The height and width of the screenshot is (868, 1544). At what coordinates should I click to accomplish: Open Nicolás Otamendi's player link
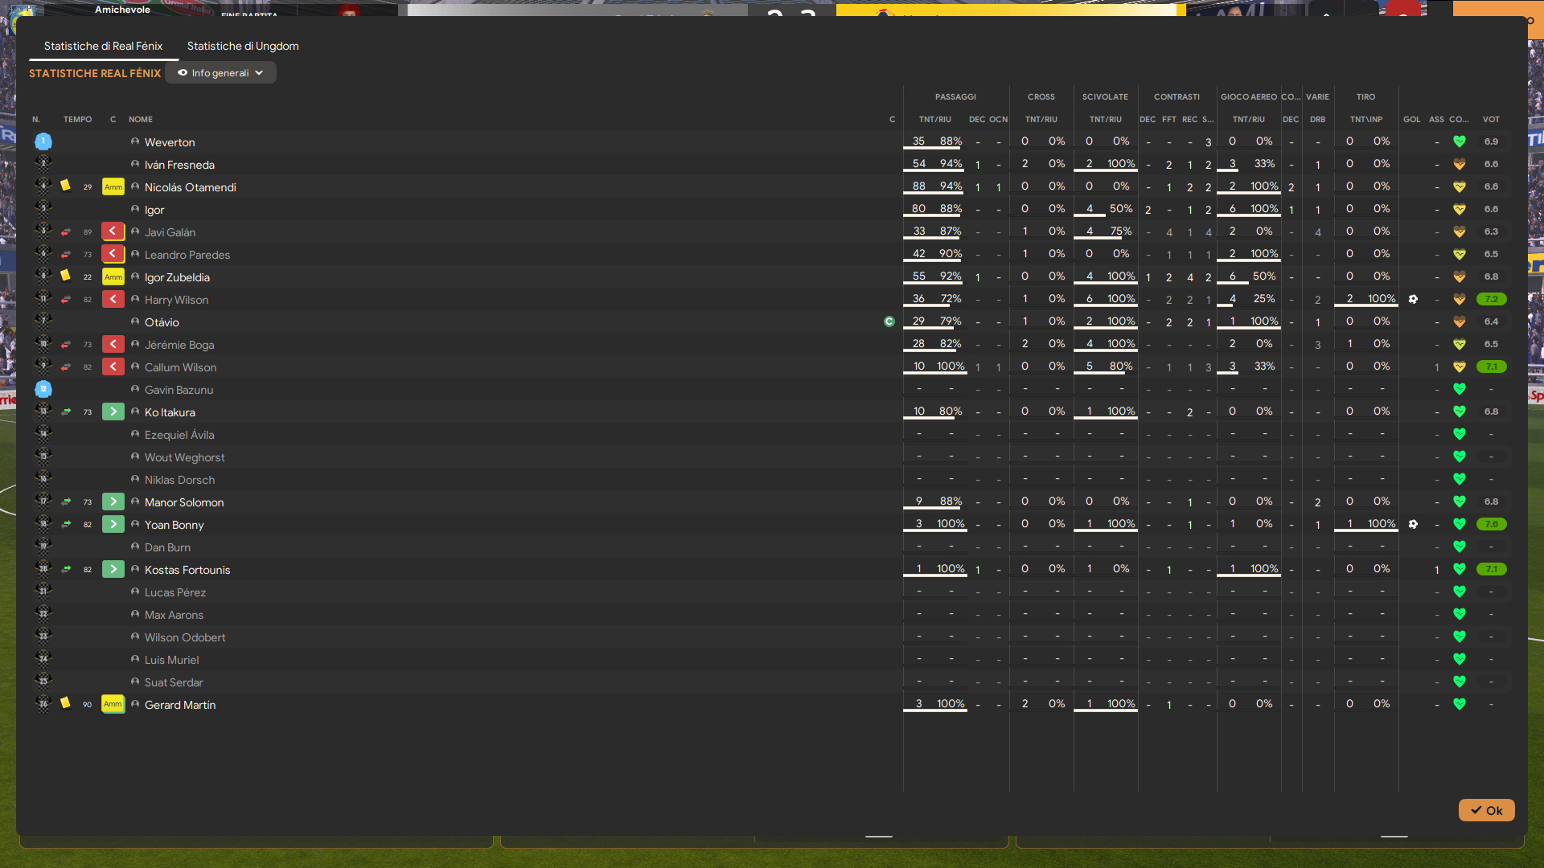(190, 187)
